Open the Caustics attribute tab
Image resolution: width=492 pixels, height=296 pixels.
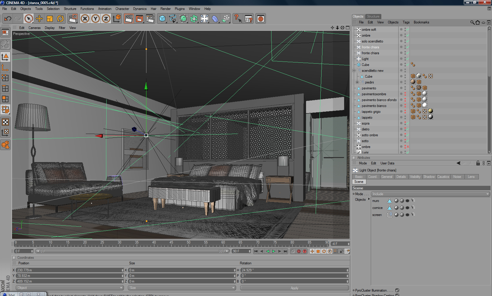click(x=443, y=177)
